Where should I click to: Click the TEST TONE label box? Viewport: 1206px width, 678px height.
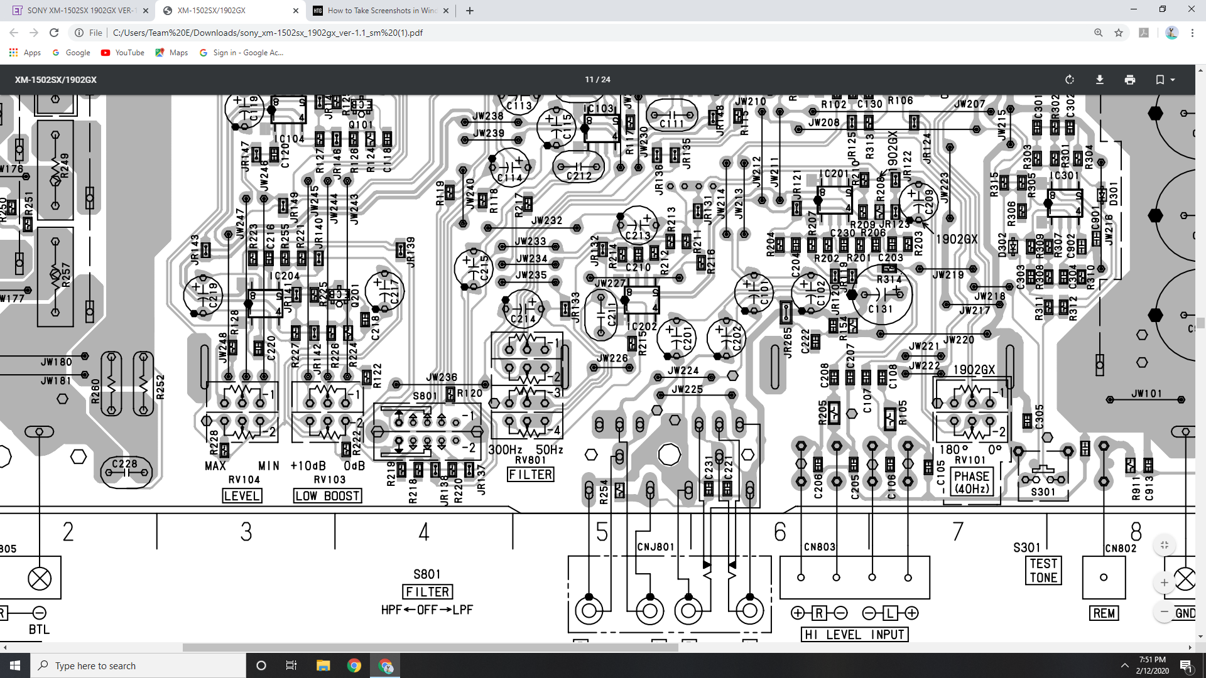coord(1043,571)
